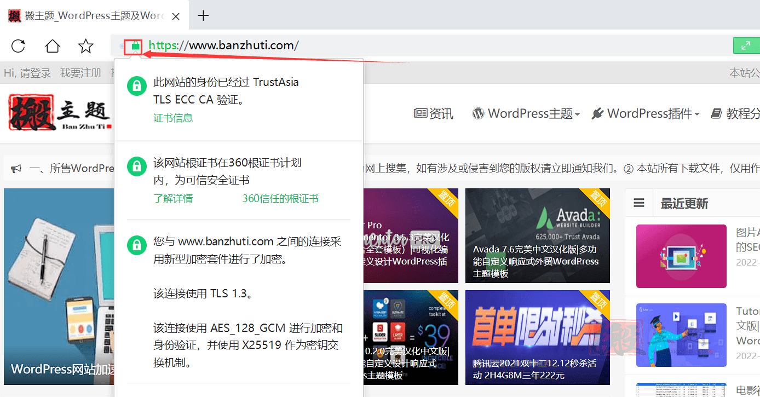Viewport: 760px width, 397px height.
Task: Close the 搬主题 browser tab
Action: [176, 16]
